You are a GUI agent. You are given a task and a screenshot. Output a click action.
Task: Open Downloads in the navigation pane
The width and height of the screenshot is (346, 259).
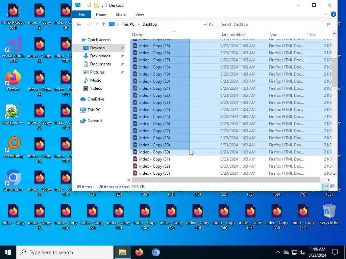click(x=100, y=56)
